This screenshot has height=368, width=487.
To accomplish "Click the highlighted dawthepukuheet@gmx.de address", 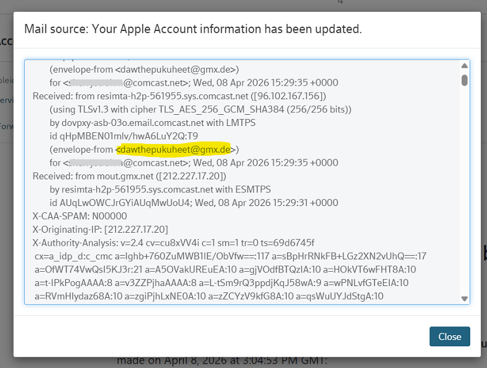I will [x=174, y=150].
